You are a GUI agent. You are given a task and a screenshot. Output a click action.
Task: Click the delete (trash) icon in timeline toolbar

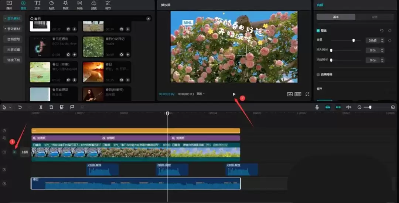[51, 107]
